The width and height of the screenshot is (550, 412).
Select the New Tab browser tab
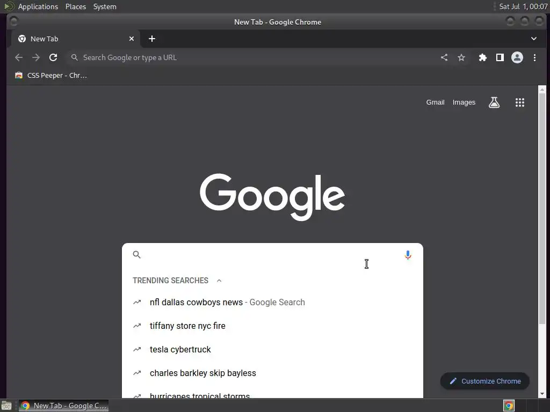click(x=76, y=39)
